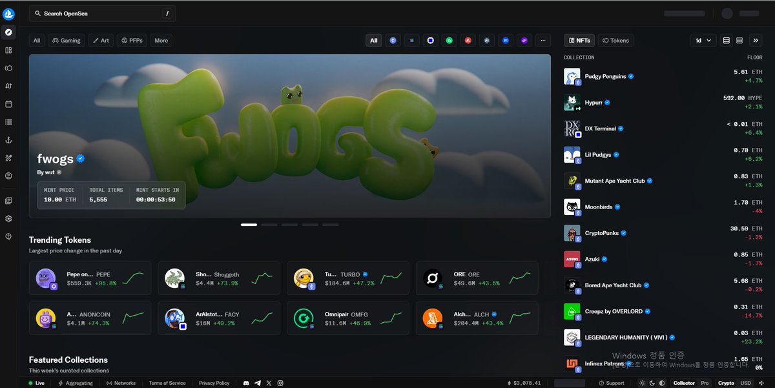Open the 1d timeframe dropdown
This screenshot has width=775, height=388.
point(703,40)
